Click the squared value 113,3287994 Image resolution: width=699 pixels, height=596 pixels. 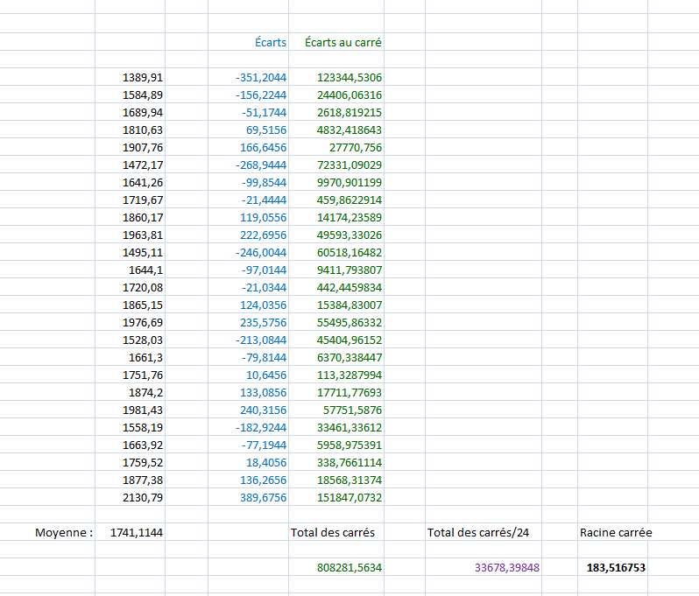[349, 375]
